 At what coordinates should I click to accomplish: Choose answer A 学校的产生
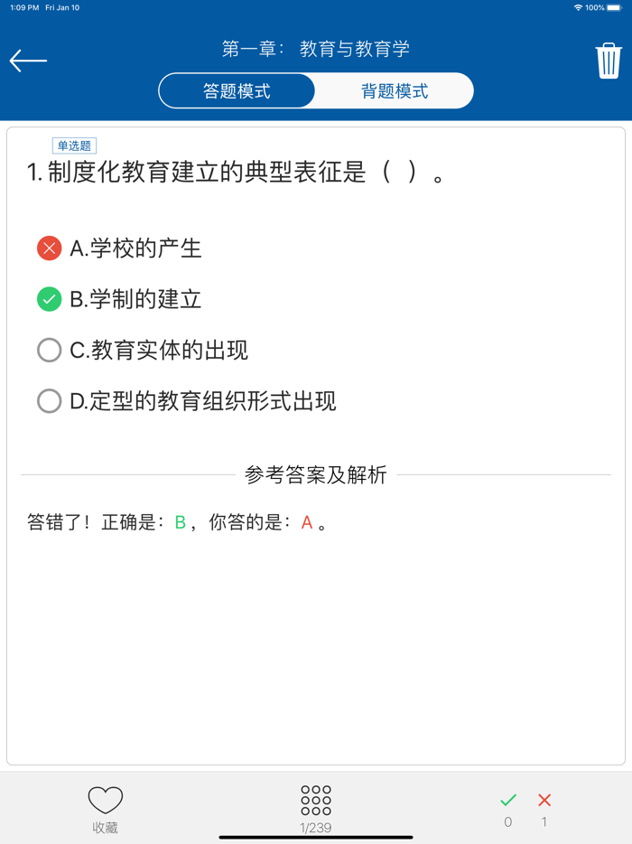coord(135,249)
